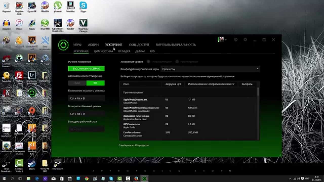Image resolution: width=324 pixels, height=182 pixels.
Task: Switch automatic boost to ВЫКЛ
Action: (77, 83)
